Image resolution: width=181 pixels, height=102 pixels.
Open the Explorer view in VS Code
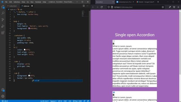pos(3,7)
